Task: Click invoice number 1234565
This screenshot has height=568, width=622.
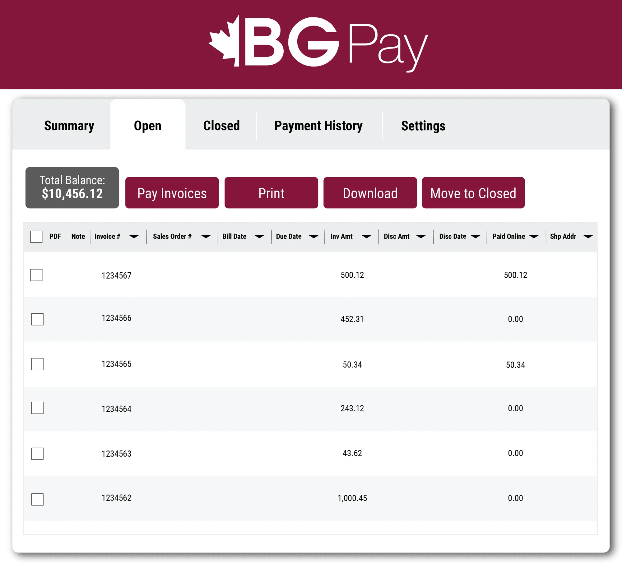Action: pyautogui.click(x=117, y=364)
